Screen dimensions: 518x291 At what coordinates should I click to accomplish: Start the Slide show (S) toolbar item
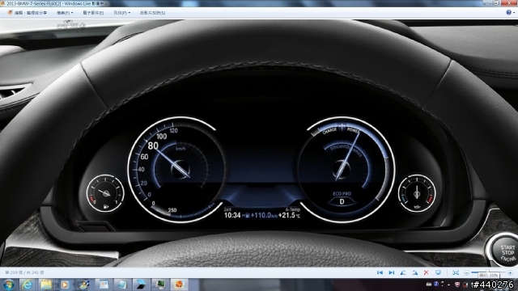point(152,13)
